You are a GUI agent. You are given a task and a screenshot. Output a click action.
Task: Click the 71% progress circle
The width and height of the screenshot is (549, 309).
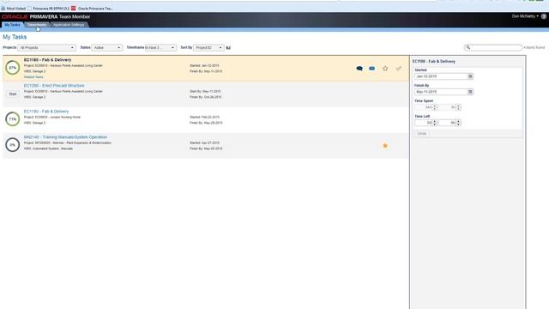pyautogui.click(x=13, y=119)
